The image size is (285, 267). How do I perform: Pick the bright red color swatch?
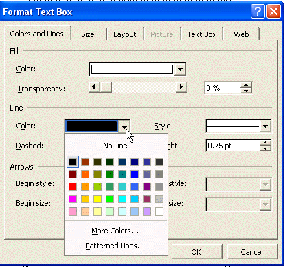73,187
